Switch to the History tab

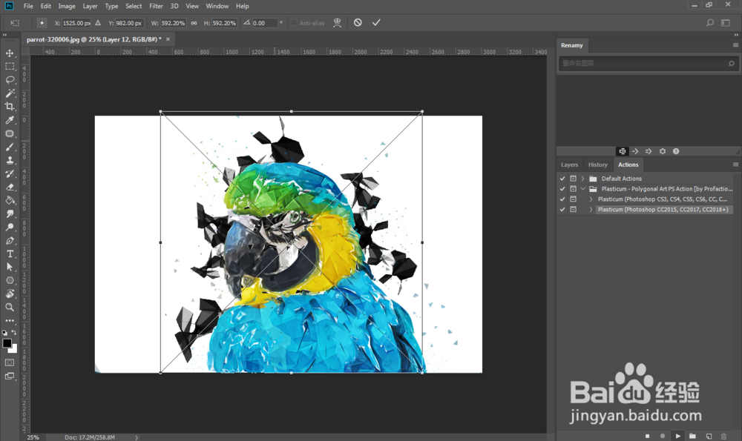(x=597, y=165)
